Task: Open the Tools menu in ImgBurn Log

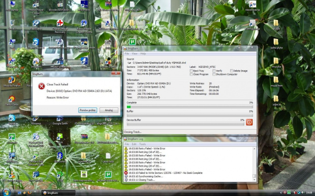Action: click(142, 144)
